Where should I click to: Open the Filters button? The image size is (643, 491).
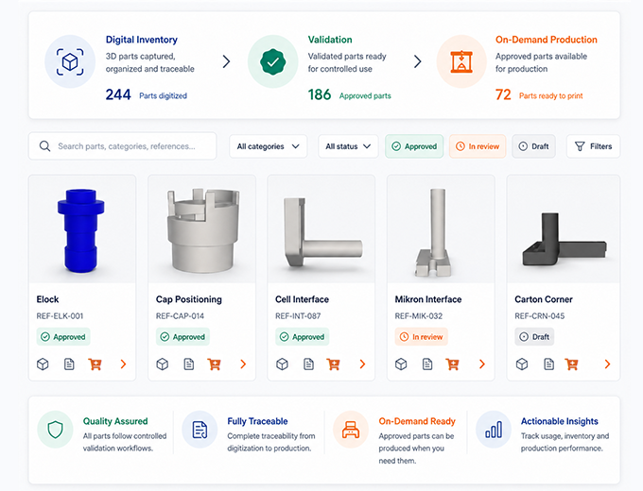(x=594, y=146)
